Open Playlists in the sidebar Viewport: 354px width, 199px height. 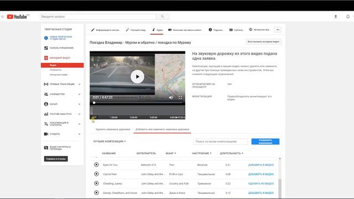click(x=55, y=70)
